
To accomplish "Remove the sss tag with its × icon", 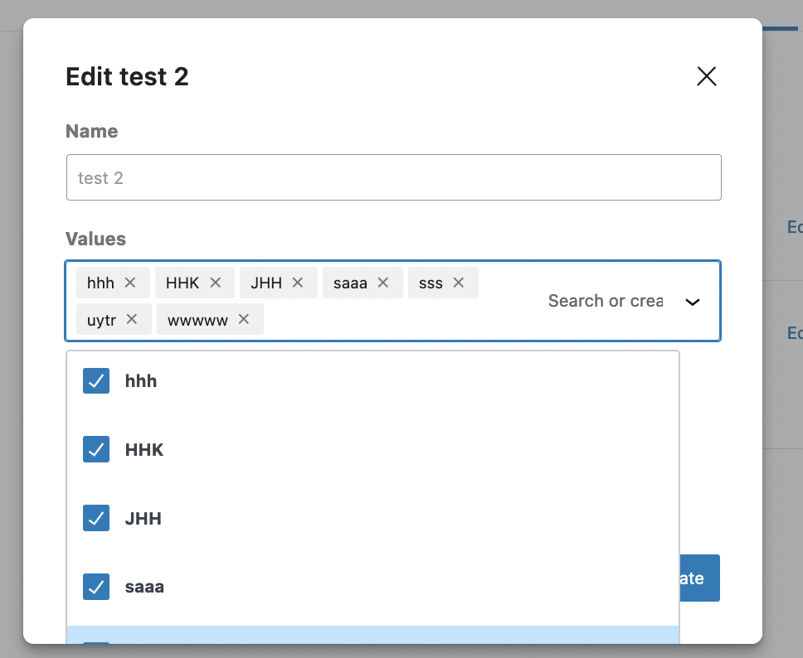I will pyautogui.click(x=458, y=282).
